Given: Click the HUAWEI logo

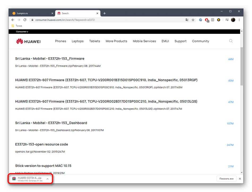Looking at the screenshot, I should 28,41.
